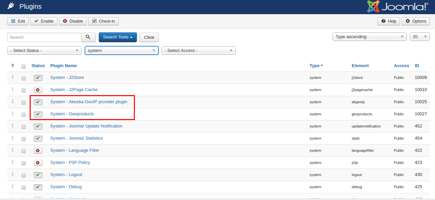This screenshot has width=435, height=200.
Task: Disable Joomla! Update Notification via status icon
Action: tap(38, 126)
